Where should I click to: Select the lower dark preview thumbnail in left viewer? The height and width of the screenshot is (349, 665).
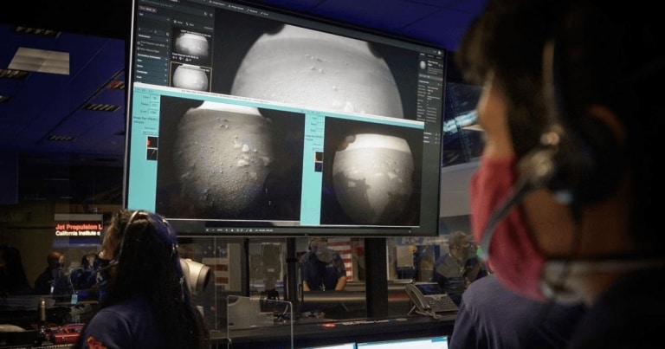(152, 154)
